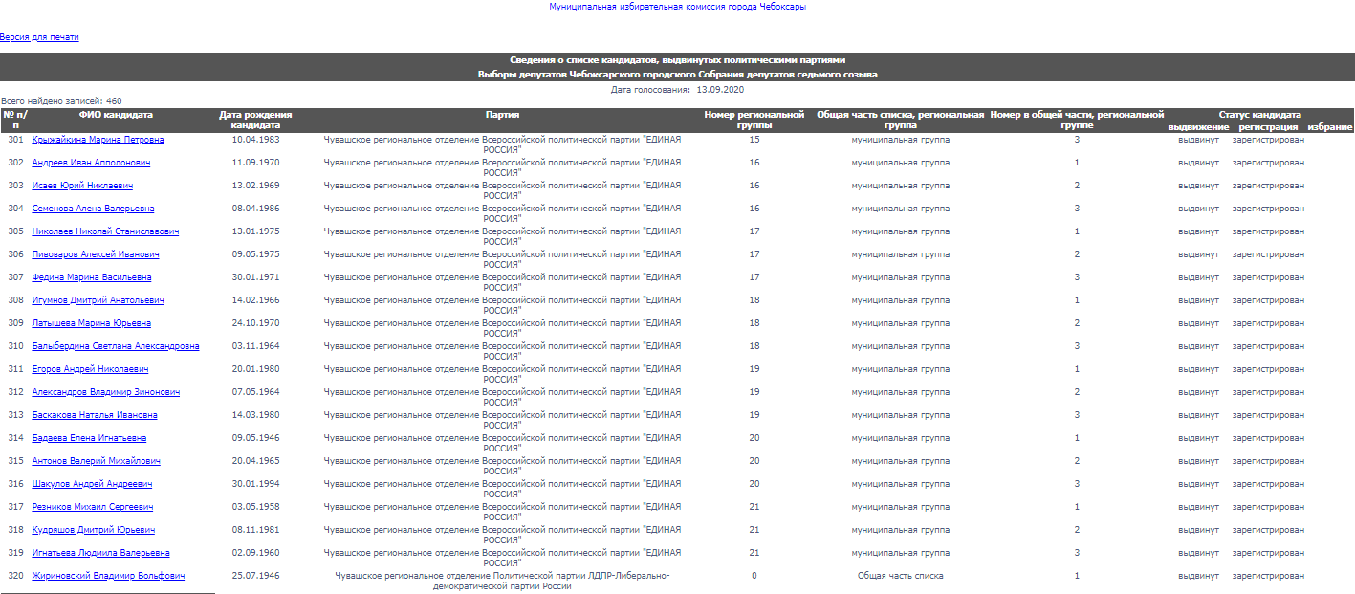Open candidate Игумнов Дмитрий Анатольевич
The height and width of the screenshot is (594, 1355).
pyautogui.click(x=98, y=300)
